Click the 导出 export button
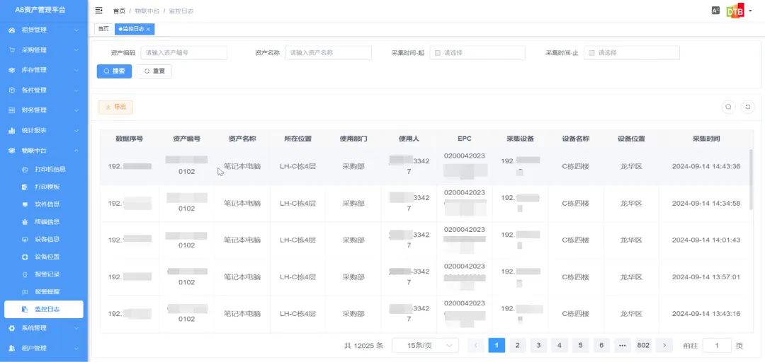Screen dimensions: 765x362 pyautogui.click(x=115, y=107)
